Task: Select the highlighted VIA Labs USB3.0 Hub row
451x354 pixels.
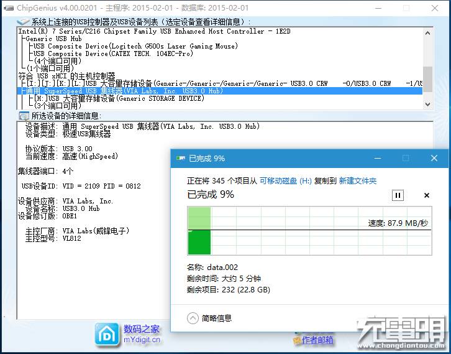Action: (x=219, y=91)
